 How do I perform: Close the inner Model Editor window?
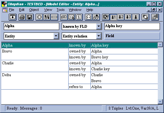160,10
